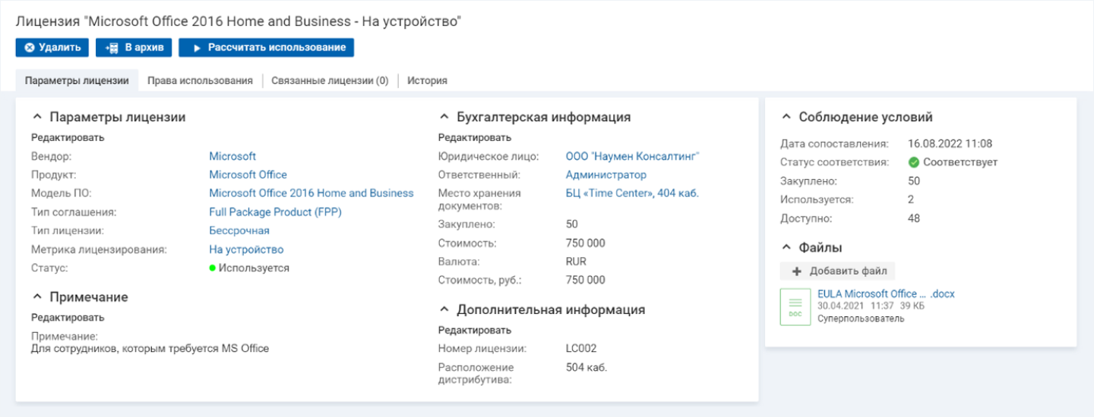Open the История tab
The image size is (1094, 417).
tap(427, 80)
